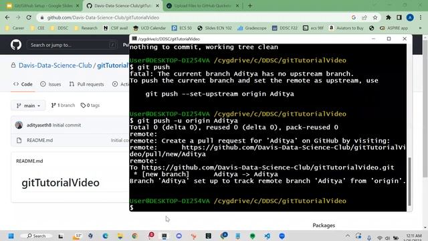
Task: Go forward using browser forward arrow
Action: pyautogui.click(x=18, y=17)
